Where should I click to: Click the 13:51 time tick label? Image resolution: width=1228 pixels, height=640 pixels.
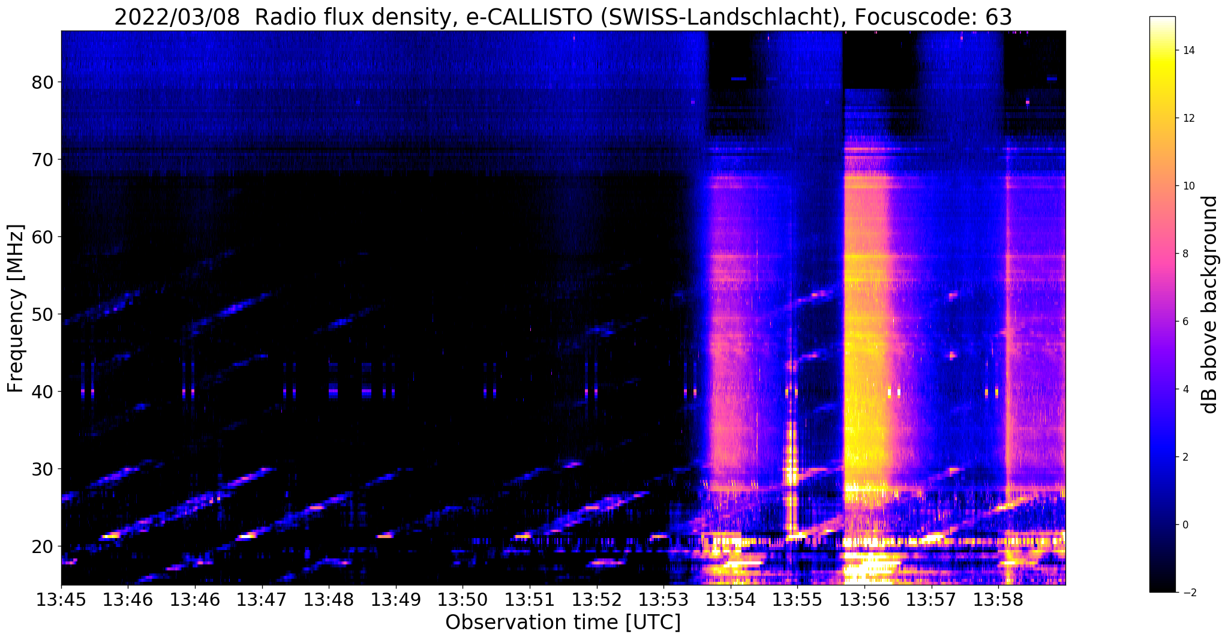(530, 600)
